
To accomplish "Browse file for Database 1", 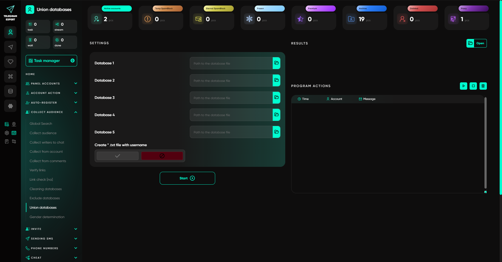I will (x=276, y=63).
